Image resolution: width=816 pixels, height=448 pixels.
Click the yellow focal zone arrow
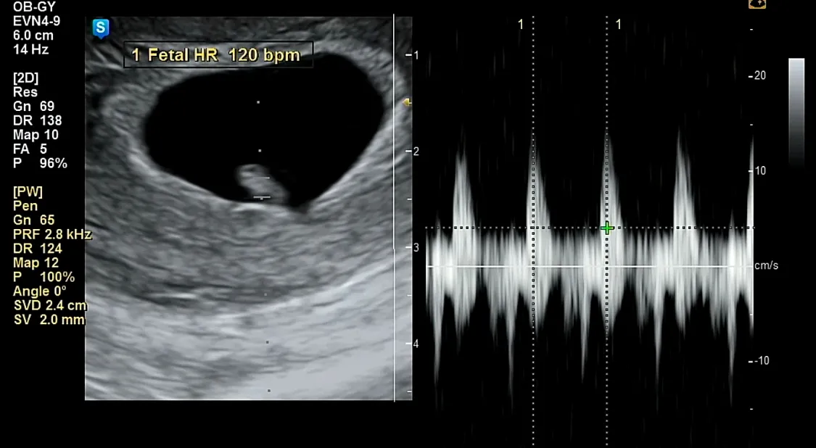coord(408,102)
